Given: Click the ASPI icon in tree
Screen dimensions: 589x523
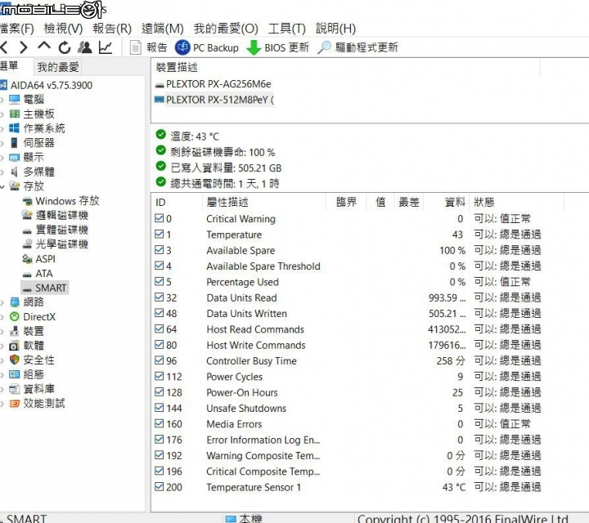Looking at the screenshot, I should [27, 258].
